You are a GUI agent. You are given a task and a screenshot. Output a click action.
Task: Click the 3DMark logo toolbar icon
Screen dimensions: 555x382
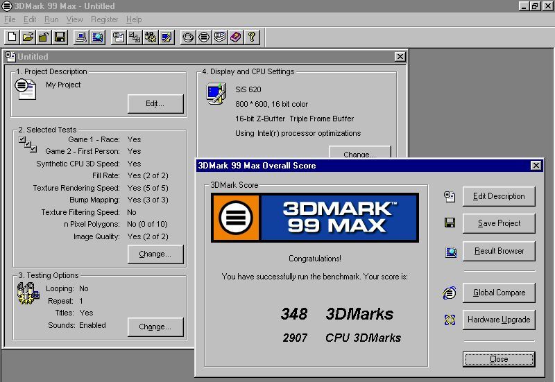[204, 37]
